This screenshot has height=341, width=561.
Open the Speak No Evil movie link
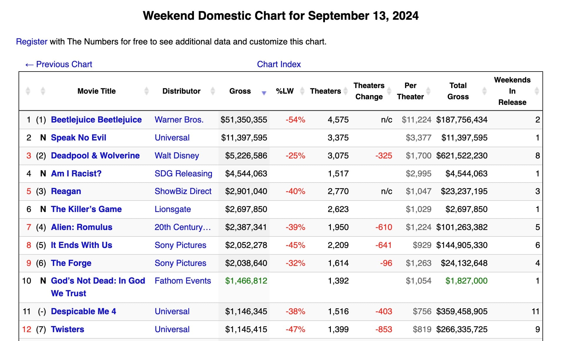(x=79, y=138)
